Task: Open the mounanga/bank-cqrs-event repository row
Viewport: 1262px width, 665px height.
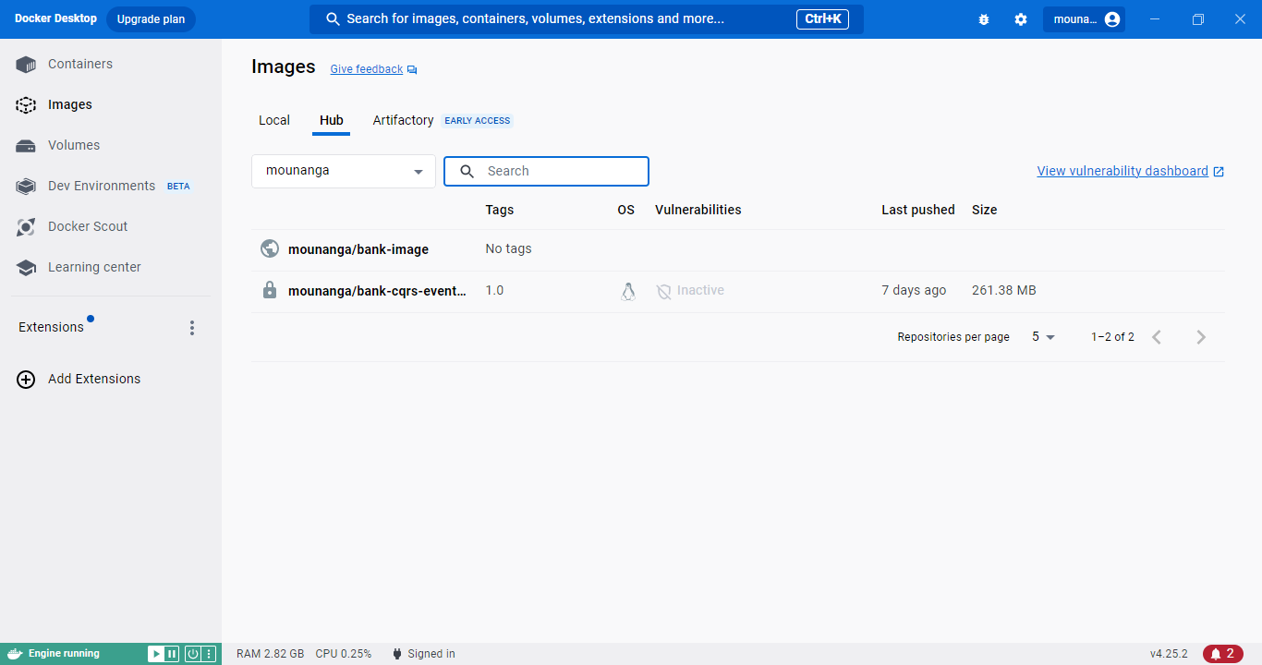Action: 737,291
